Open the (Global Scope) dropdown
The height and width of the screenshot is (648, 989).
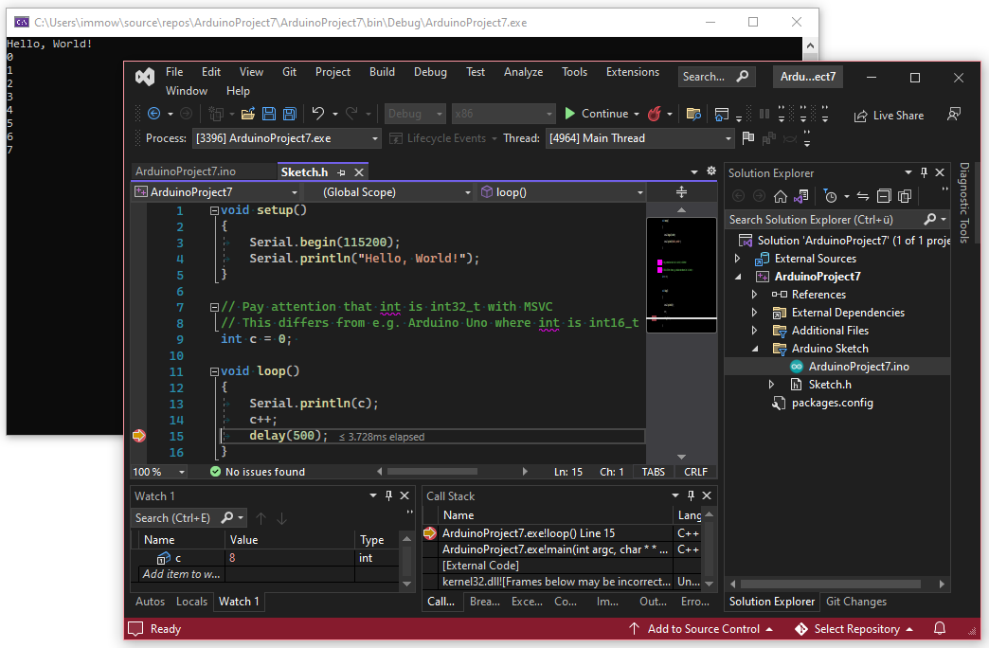click(x=389, y=191)
